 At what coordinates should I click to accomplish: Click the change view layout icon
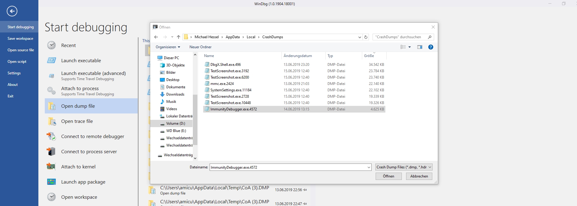coord(403,47)
